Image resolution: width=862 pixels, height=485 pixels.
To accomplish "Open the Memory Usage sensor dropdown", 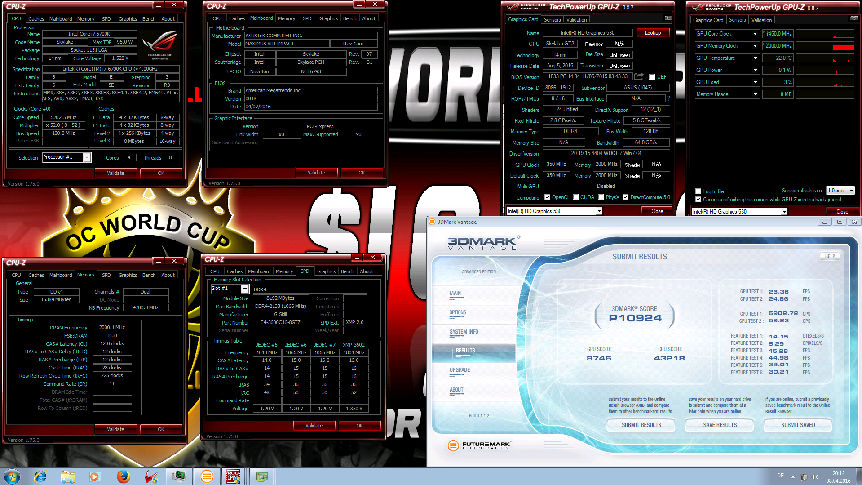I will click(x=755, y=94).
